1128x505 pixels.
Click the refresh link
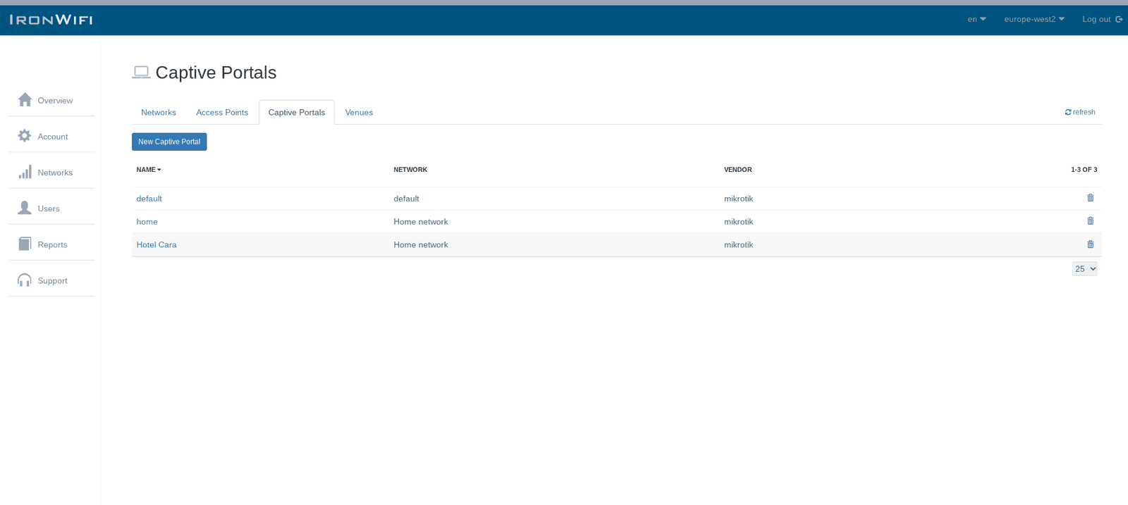[1080, 112]
